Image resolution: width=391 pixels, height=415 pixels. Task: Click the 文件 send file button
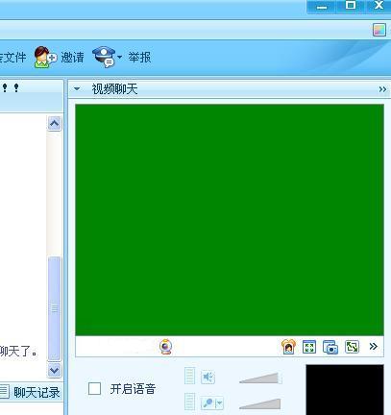click(x=12, y=58)
